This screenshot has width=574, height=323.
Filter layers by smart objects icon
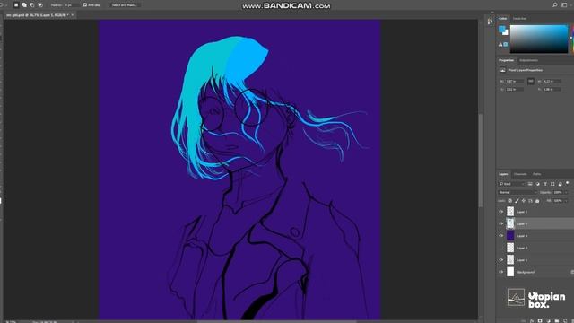pos(560,184)
